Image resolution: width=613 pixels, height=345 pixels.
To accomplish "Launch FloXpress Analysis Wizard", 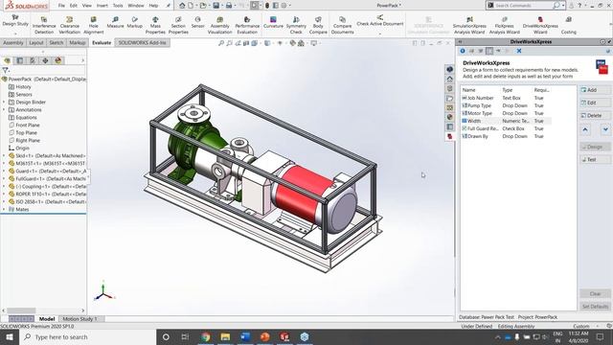I will pos(505,25).
